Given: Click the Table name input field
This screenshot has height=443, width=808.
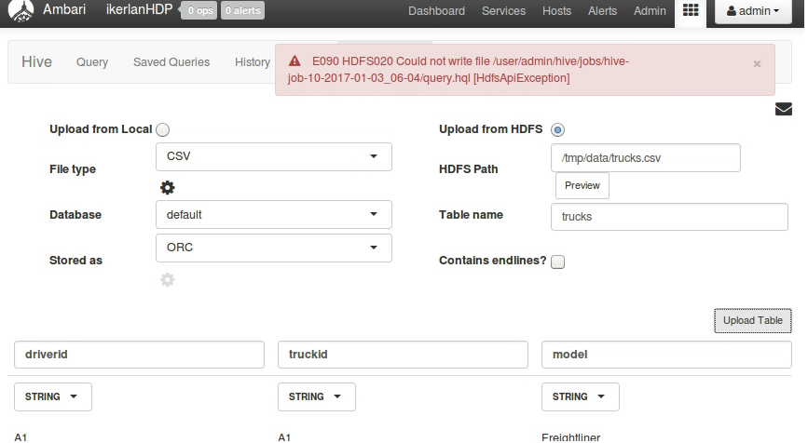Looking at the screenshot, I should [669, 217].
